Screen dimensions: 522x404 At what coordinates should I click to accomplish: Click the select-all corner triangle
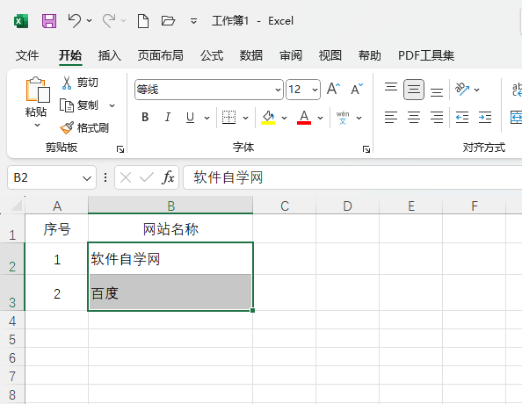pyautogui.click(x=17, y=206)
